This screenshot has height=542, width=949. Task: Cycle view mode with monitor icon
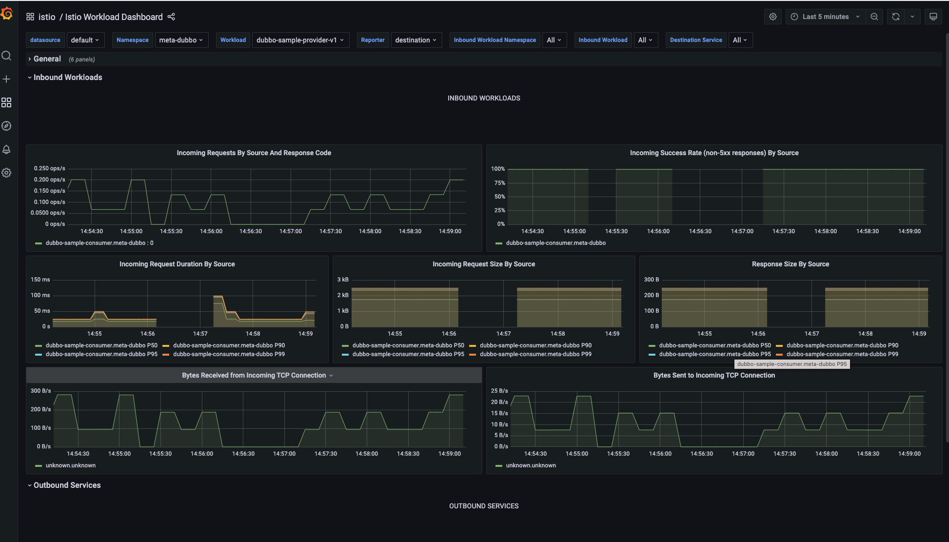(x=933, y=17)
